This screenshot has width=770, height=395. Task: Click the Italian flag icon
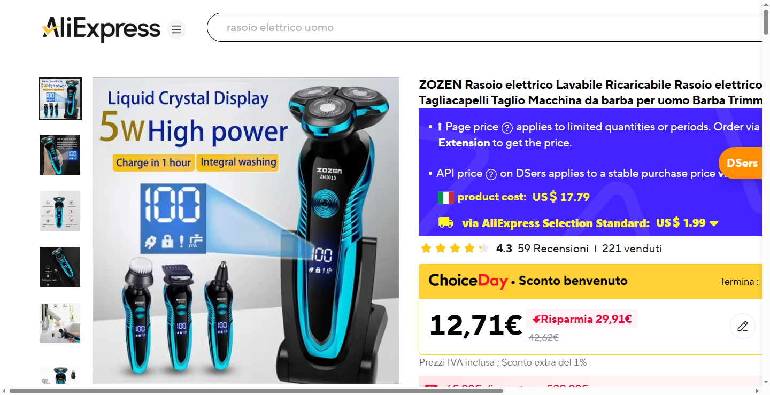(x=445, y=197)
